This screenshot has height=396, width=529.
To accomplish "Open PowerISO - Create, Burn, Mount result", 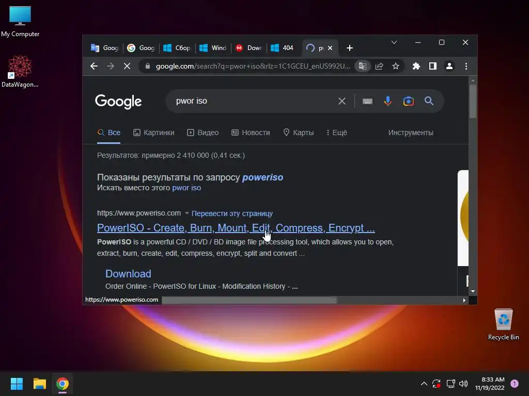I will [236, 228].
